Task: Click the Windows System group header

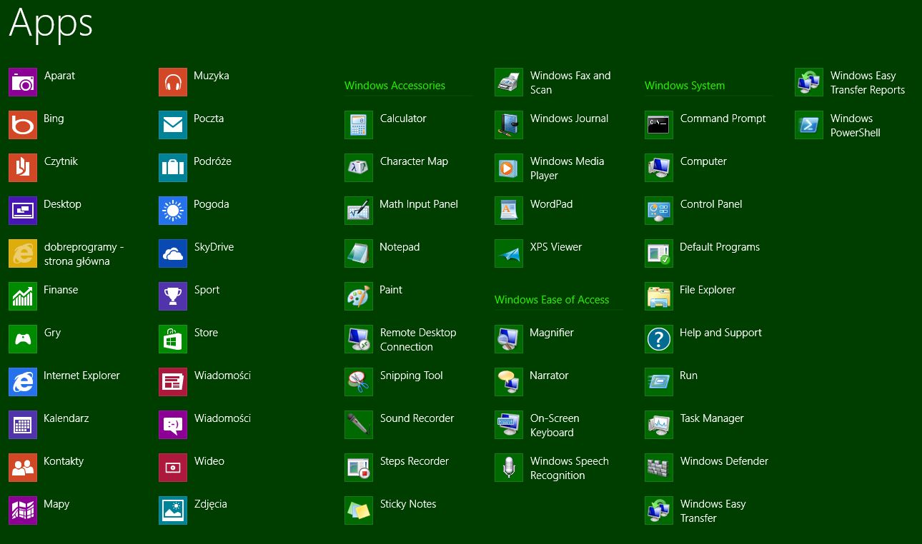Action: click(x=685, y=86)
